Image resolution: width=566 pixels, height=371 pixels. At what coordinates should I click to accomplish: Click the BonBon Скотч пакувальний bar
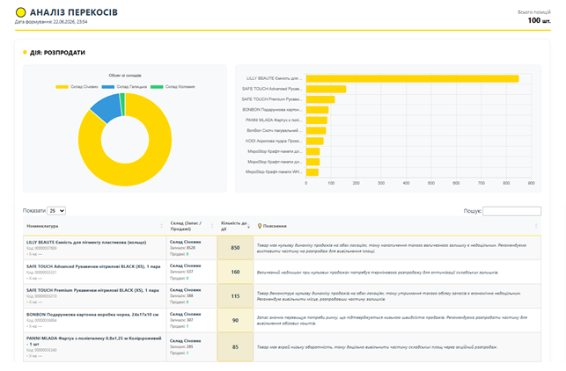tap(316, 130)
